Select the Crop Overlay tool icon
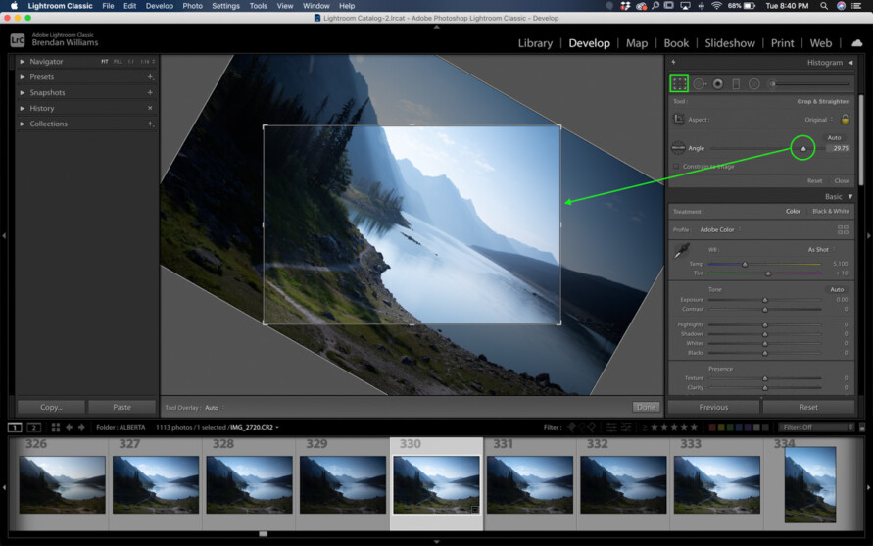 coord(679,84)
